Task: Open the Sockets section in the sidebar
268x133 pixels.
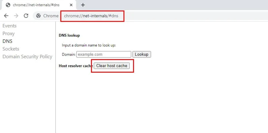Action: point(11,49)
